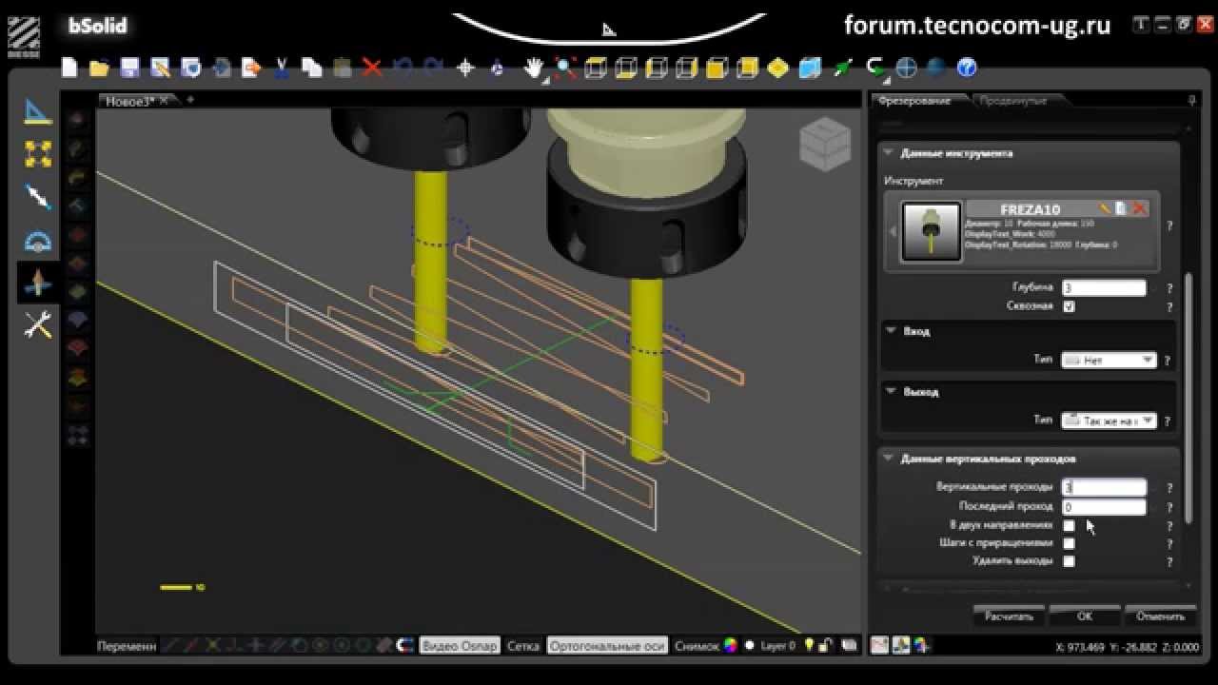The height and width of the screenshot is (685, 1218).
Task: Open the Выход Тип dropdown
Action: (x=1109, y=421)
